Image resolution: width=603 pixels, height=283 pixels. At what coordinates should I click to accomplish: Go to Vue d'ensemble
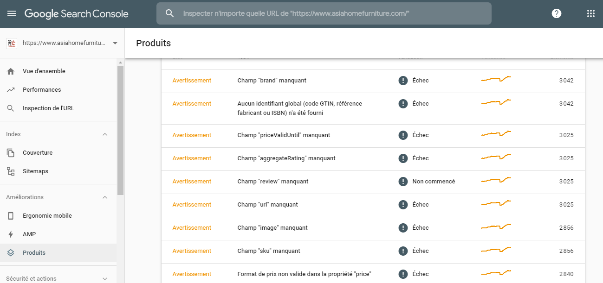point(58,71)
